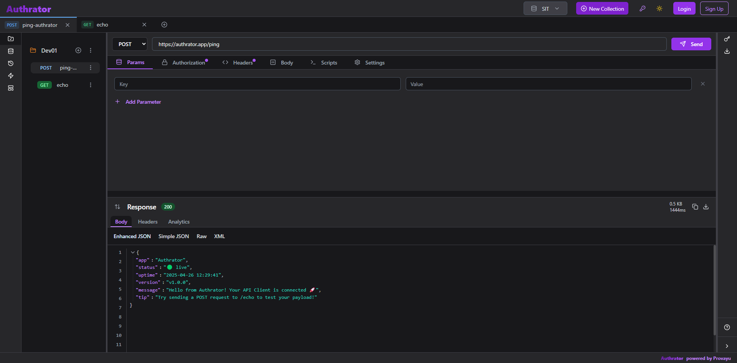
Task: Add request to Dev01 collection with plus icon
Action: pos(78,50)
